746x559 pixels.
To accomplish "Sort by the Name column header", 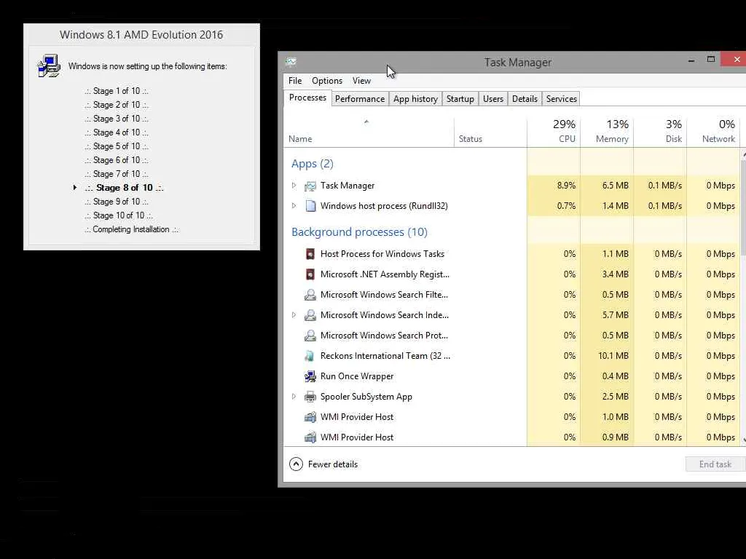I will click(369, 132).
